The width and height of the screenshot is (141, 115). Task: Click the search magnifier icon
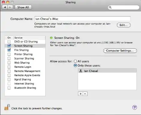click(110, 7)
